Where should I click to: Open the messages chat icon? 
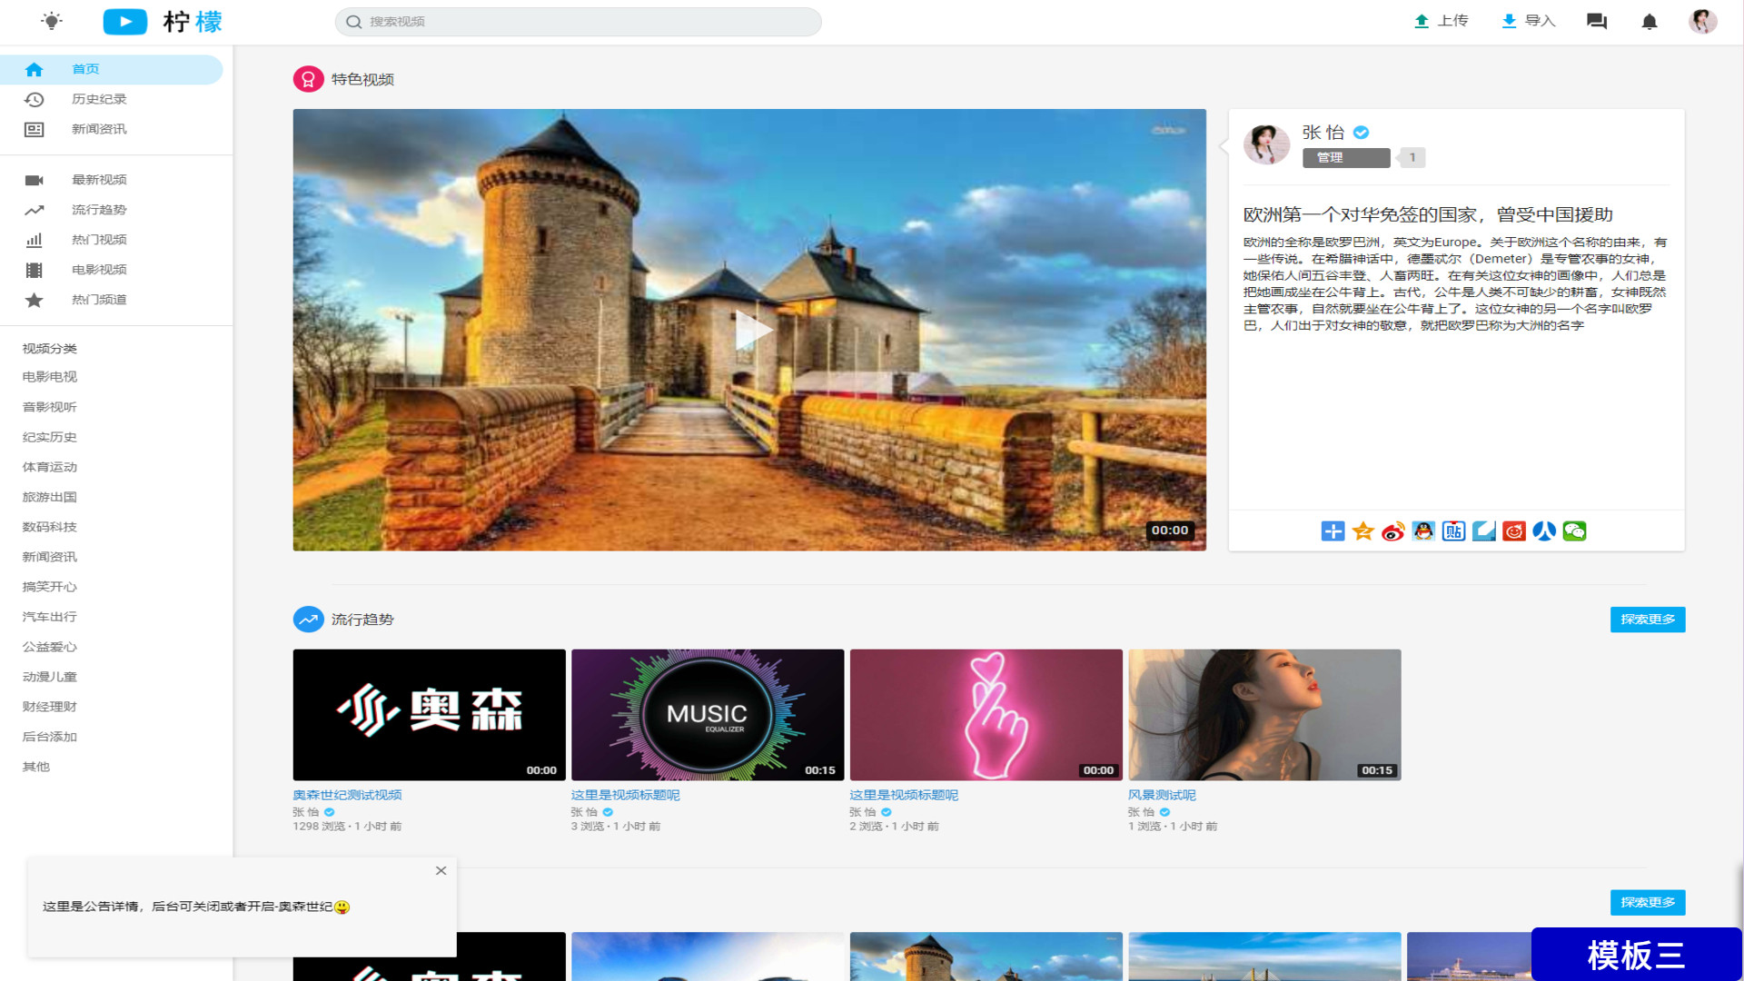tap(1596, 21)
